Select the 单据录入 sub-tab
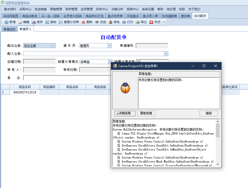The image size is (248, 188). tap(25, 29)
